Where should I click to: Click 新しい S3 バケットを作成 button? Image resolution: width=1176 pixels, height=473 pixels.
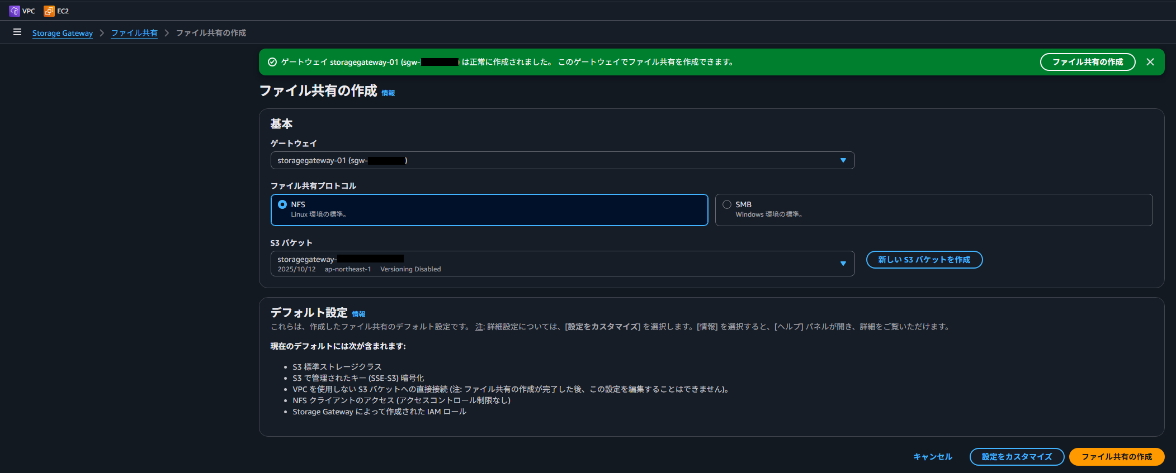tap(924, 260)
